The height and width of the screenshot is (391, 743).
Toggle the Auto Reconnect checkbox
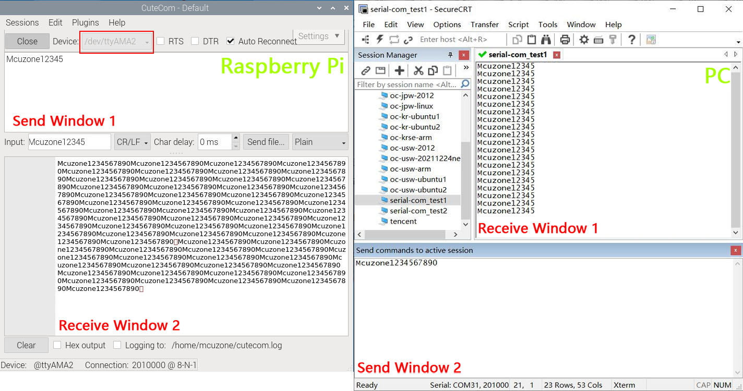(231, 41)
